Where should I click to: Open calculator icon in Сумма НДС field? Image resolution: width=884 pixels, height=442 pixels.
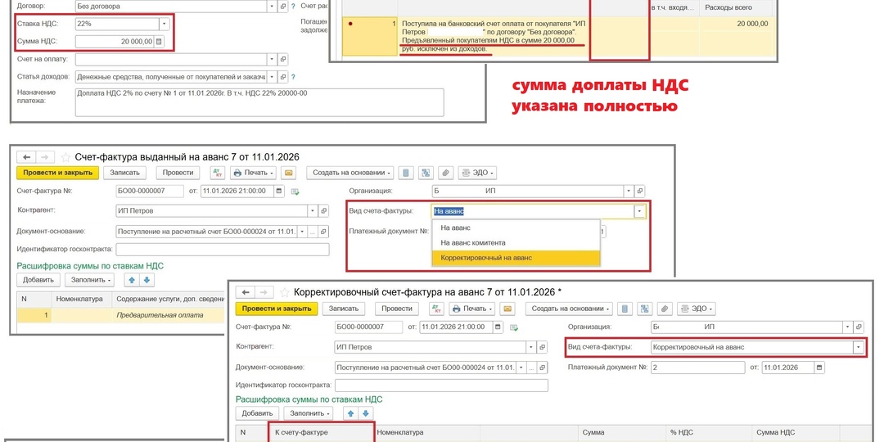[x=159, y=41]
